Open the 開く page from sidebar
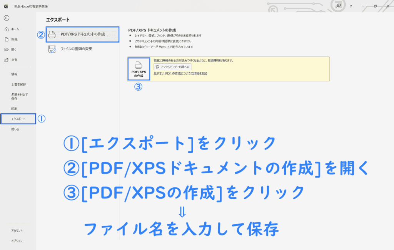 pos(13,50)
